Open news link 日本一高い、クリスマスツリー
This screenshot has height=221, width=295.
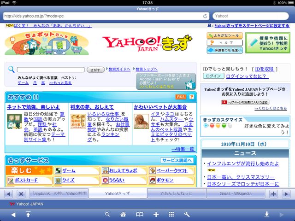point(241,177)
